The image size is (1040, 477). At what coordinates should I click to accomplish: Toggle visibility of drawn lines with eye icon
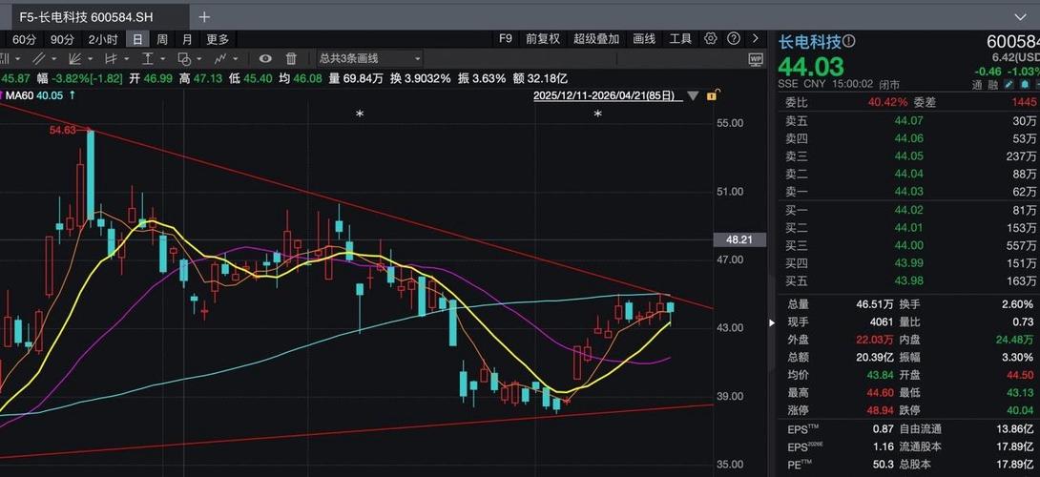(265, 58)
